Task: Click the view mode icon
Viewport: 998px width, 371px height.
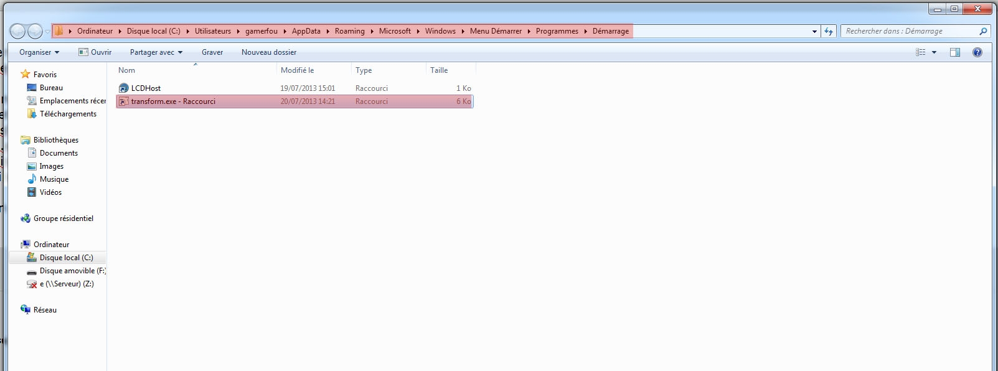Action: [920, 52]
